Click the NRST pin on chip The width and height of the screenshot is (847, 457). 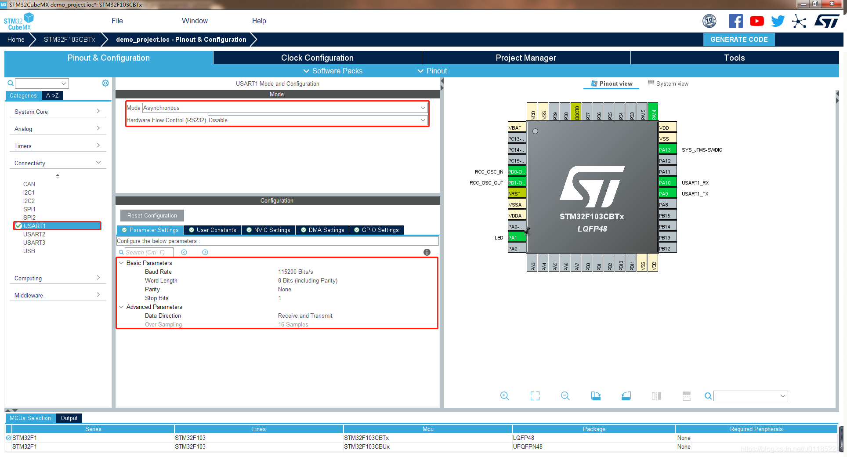pyautogui.click(x=517, y=194)
